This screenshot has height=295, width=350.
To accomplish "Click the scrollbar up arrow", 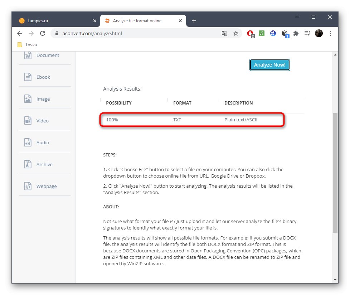I will [335, 55].
